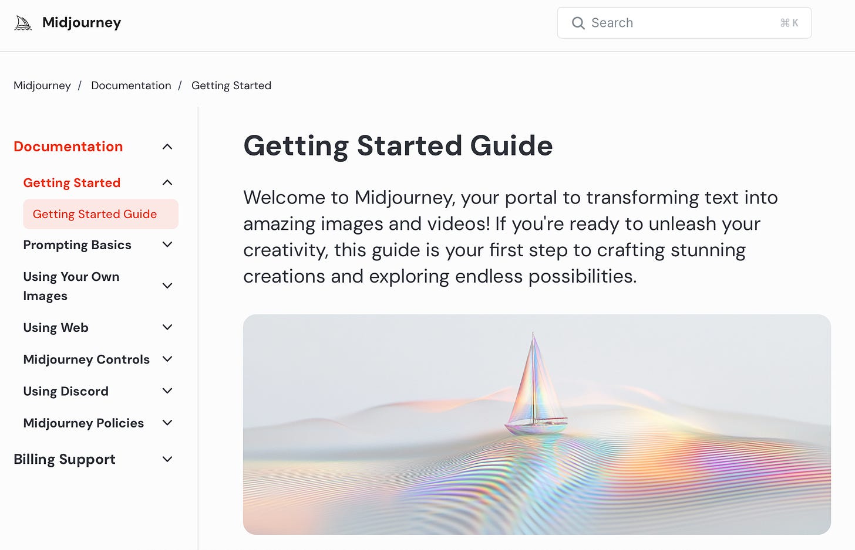Open the Getting Started Guide sidebar item
This screenshot has height=550, width=855.
(x=100, y=214)
